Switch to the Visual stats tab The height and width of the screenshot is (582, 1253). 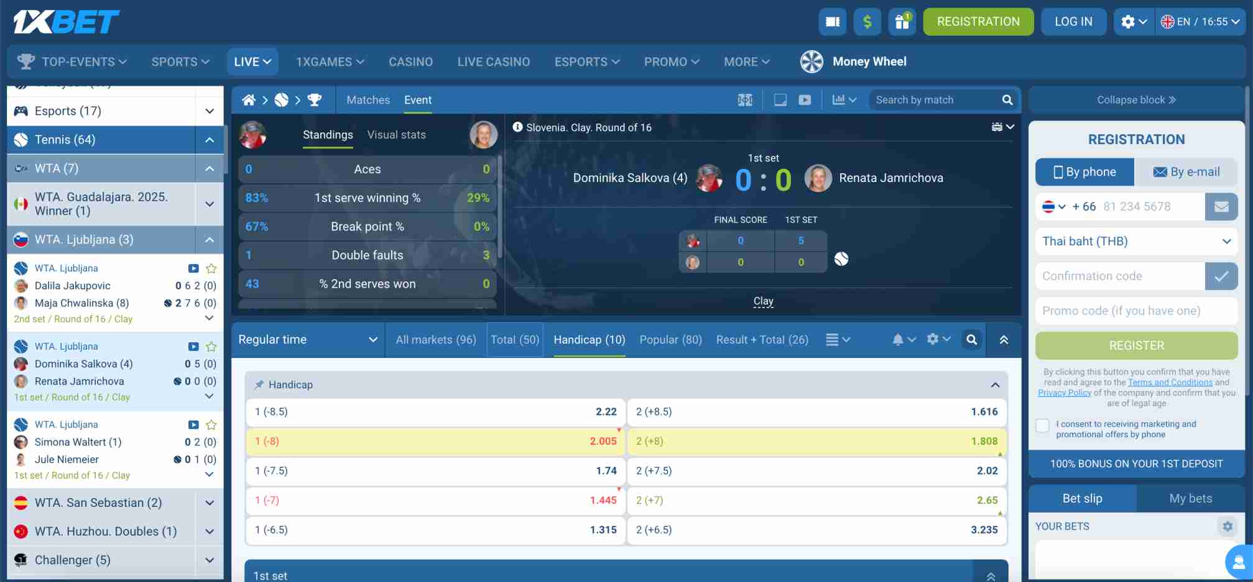coord(396,135)
